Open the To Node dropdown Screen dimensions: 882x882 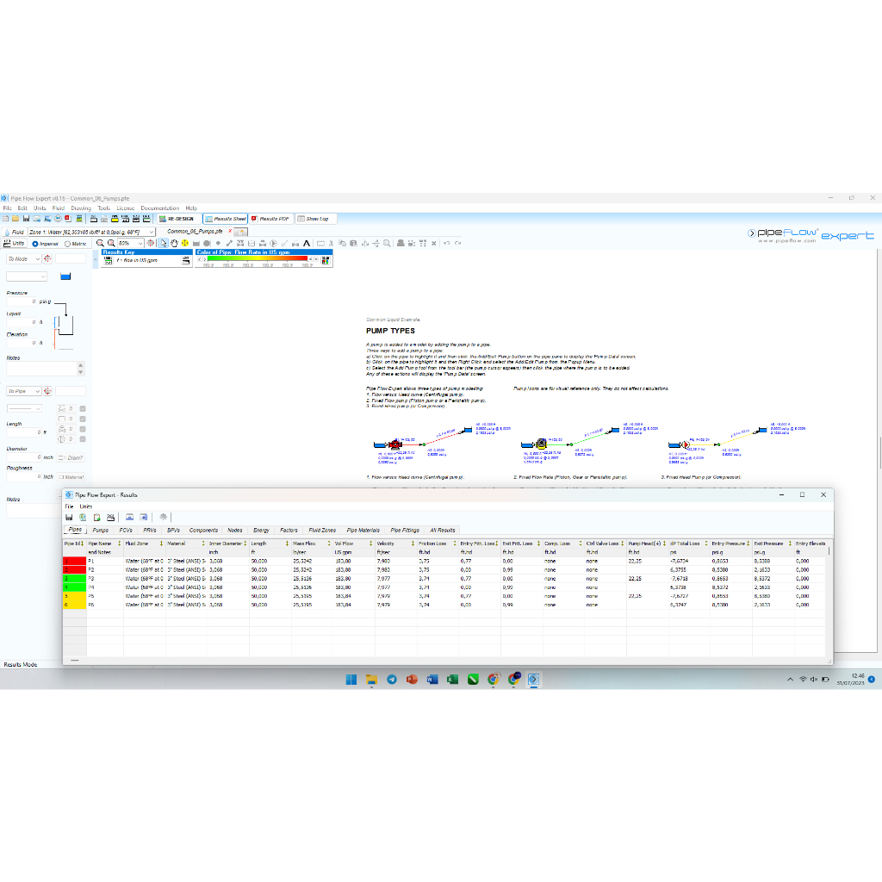pos(38,258)
